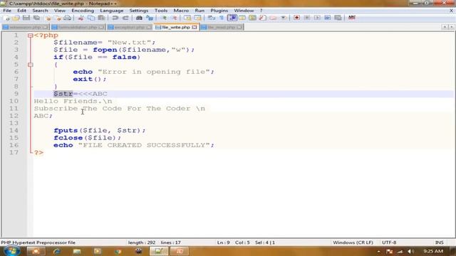Click the tab scroll left arrow
Image resolution: width=456 pixels, height=256 pixels.
(x=445, y=27)
